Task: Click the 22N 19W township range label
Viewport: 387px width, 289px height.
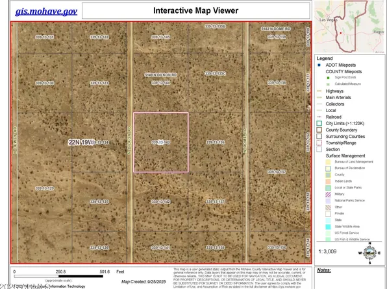Action: [x=81, y=142]
